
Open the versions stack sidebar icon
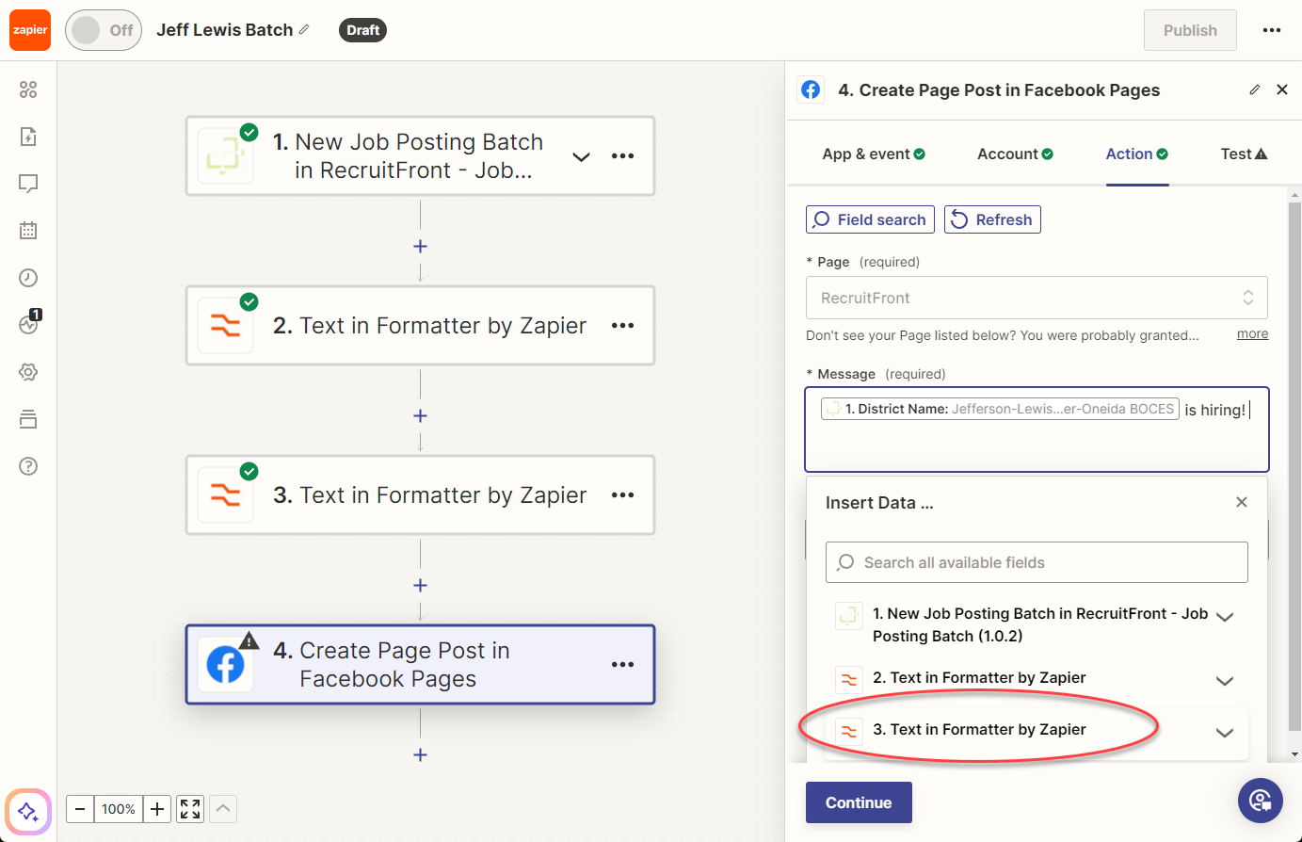28,419
